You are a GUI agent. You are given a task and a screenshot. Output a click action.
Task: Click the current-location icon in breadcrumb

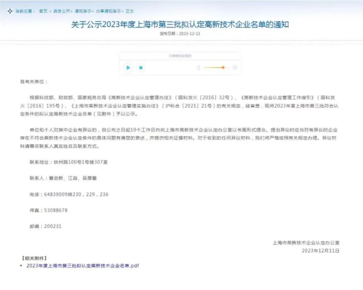click(10, 11)
